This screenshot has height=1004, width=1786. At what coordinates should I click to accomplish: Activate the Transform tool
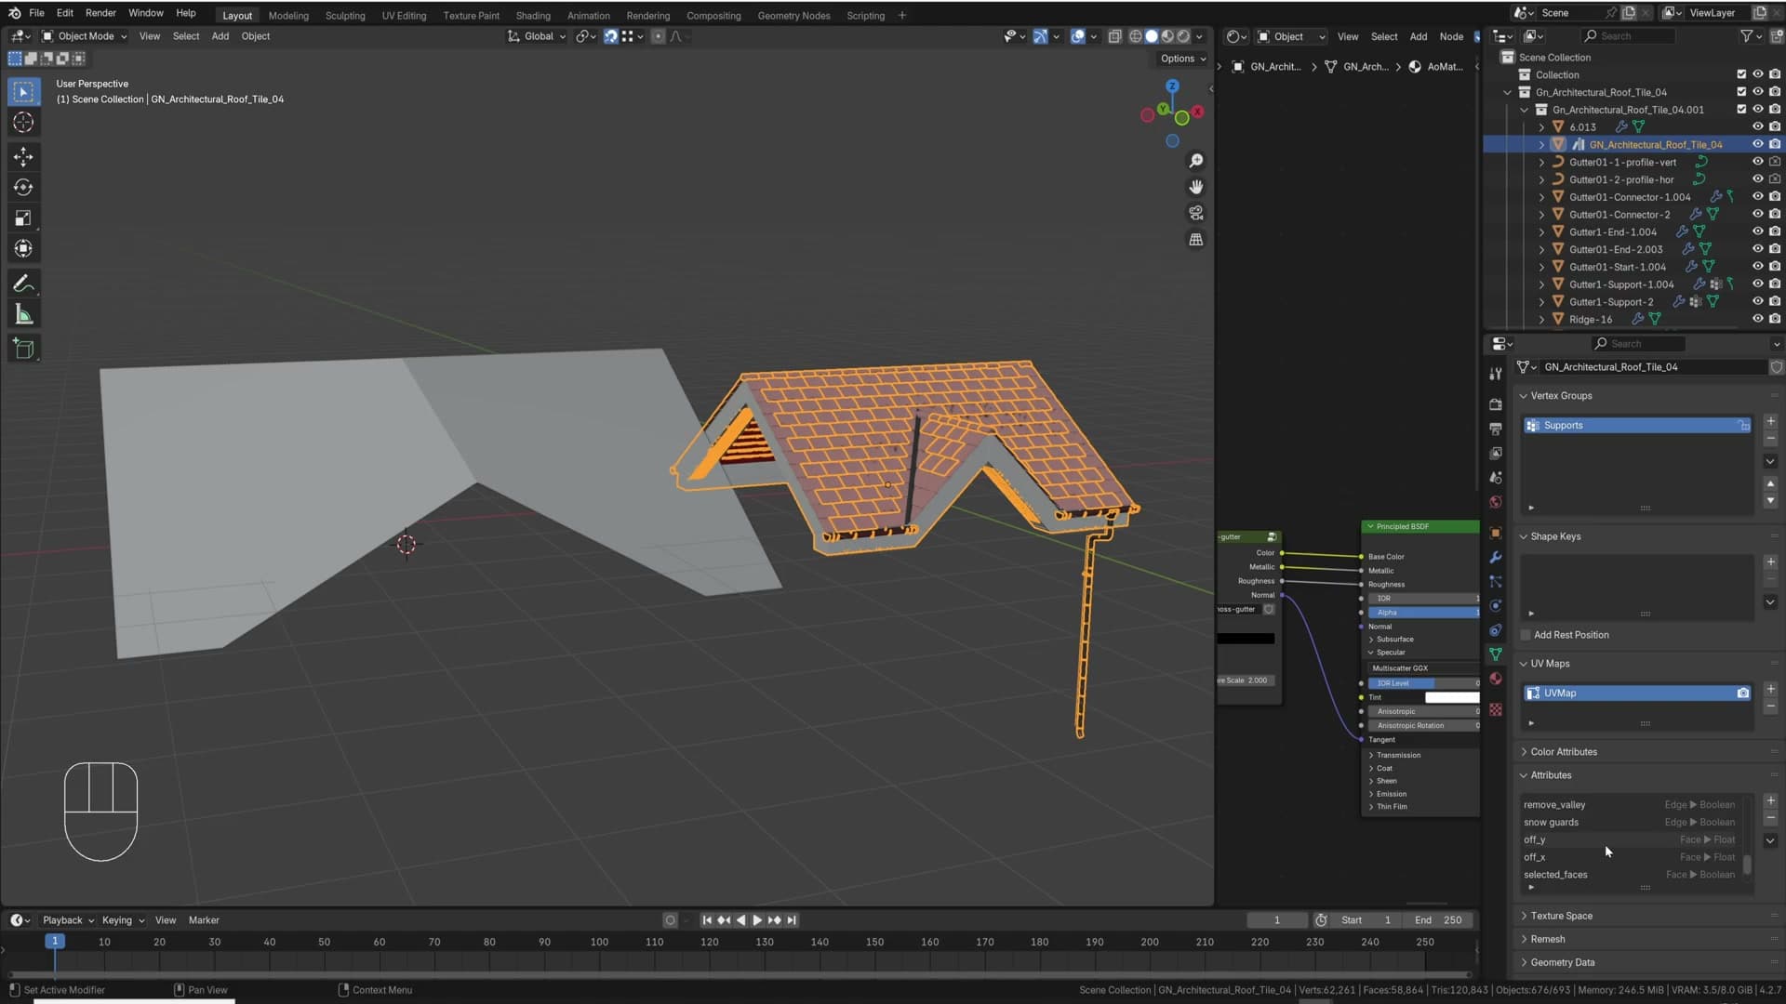[23, 249]
